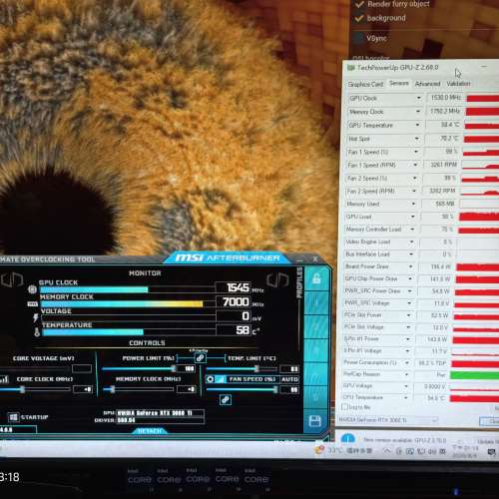Click the Memory Clock offset value field
The width and height of the screenshot is (499, 499).
187,389
